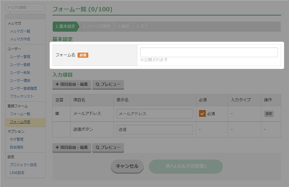
Task: Click the form name input field
Action: (209, 52)
